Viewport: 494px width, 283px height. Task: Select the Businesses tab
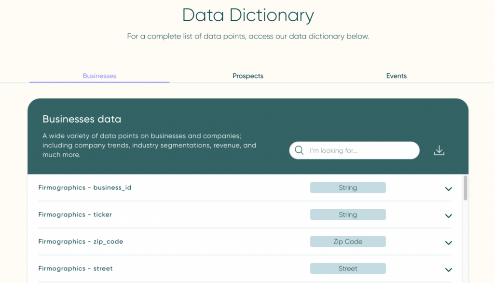click(99, 76)
